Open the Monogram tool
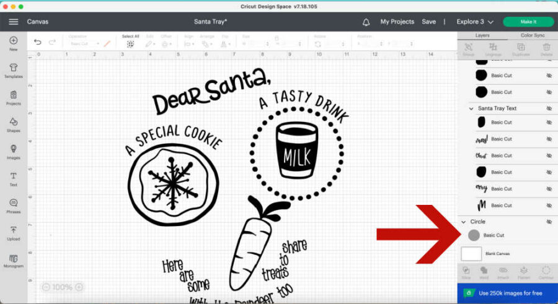Screen dimensions: 558x304 pos(13,260)
